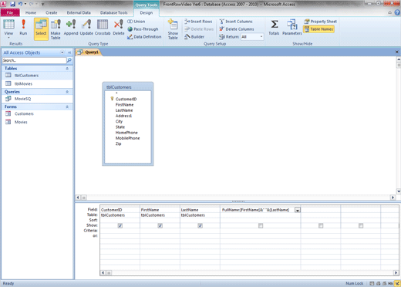This screenshot has width=401, height=287.
Task: Close the Query1 document window
Action: [x=397, y=52]
